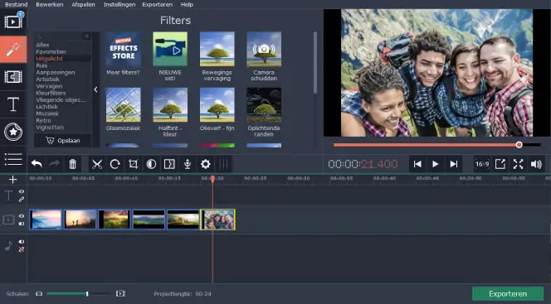Screen dimensions: 551x304
Task: Zoom in timeline scale icon
Action: (120, 293)
